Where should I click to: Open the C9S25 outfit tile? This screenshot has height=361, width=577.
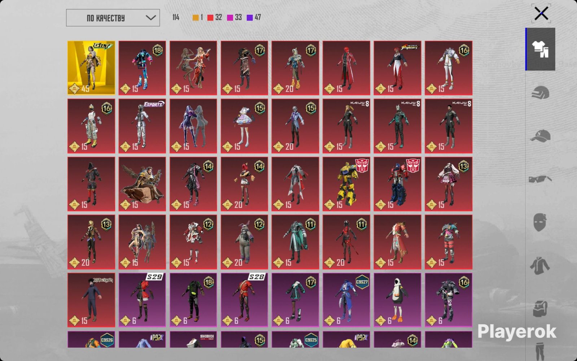(x=295, y=339)
